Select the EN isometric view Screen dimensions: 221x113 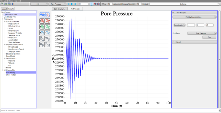(x=48, y=45)
